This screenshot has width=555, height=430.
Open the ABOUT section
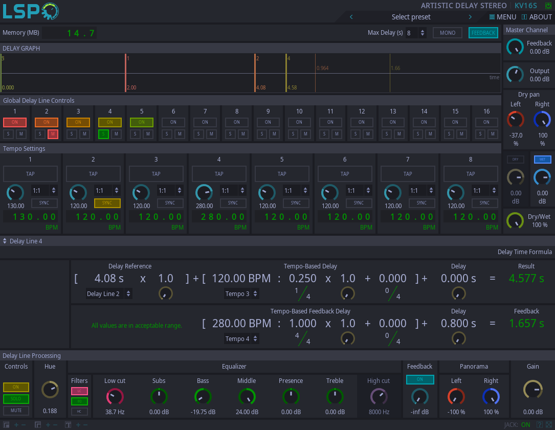[537, 17]
